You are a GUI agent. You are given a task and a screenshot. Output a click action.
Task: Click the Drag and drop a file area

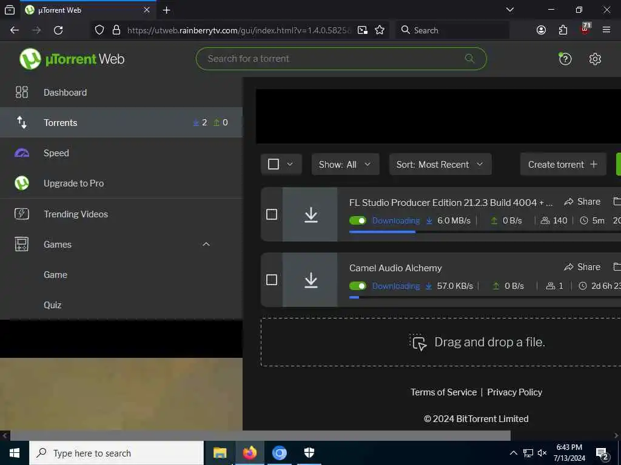[x=441, y=342]
